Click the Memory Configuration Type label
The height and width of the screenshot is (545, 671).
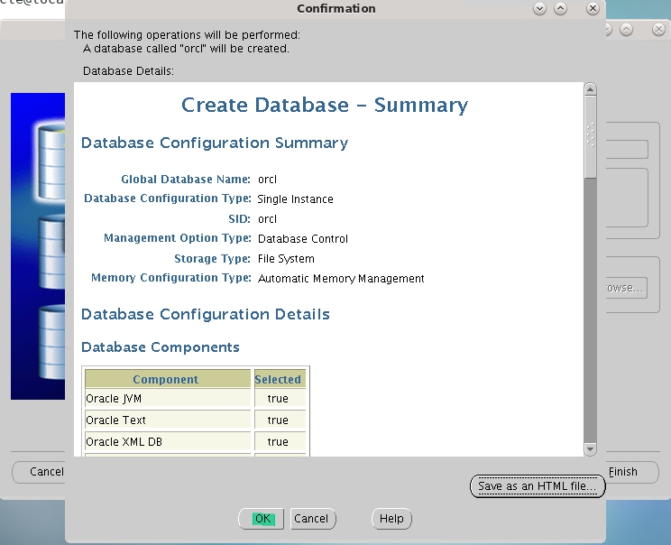pos(171,278)
